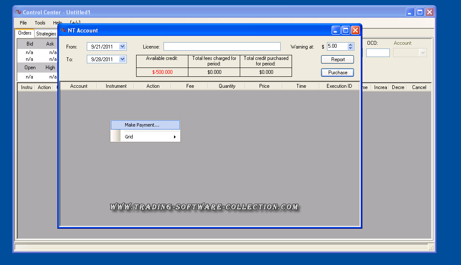The height and width of the screenshot is (265, 461).
Task: Switch to the Strategies tab
Action: coord(46,34)
